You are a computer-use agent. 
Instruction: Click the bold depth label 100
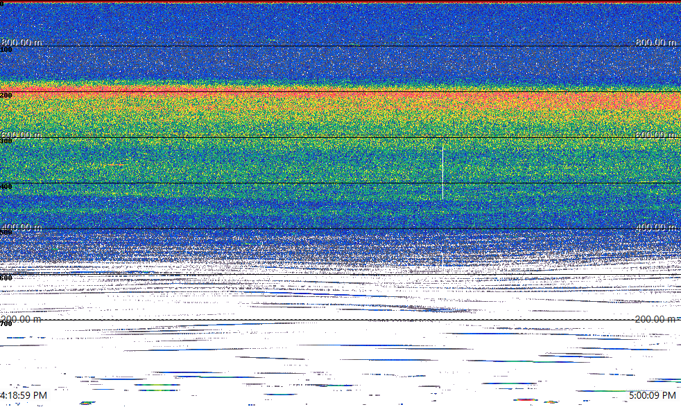[x=6, y=50]
